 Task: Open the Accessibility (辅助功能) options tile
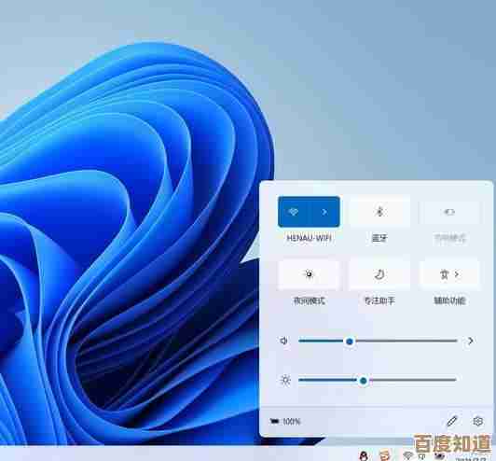(449, 274)
